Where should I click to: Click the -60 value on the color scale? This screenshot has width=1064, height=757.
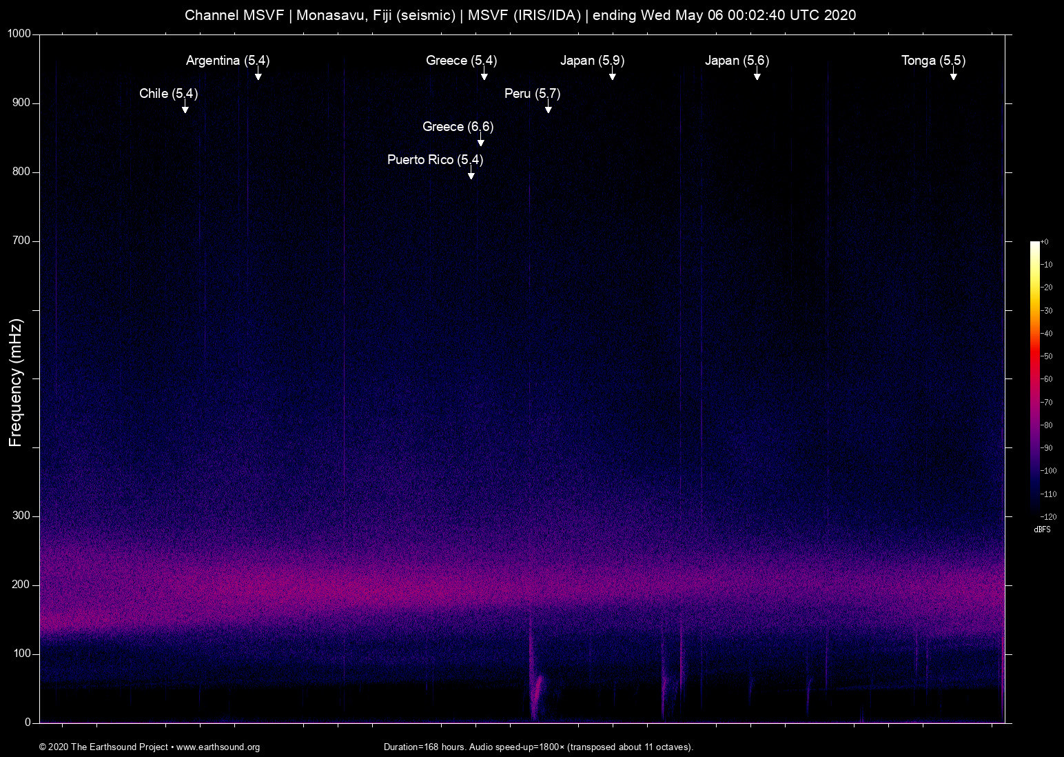coord(1047,379)
